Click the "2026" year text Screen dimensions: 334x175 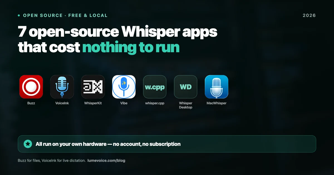click(309, 16)
